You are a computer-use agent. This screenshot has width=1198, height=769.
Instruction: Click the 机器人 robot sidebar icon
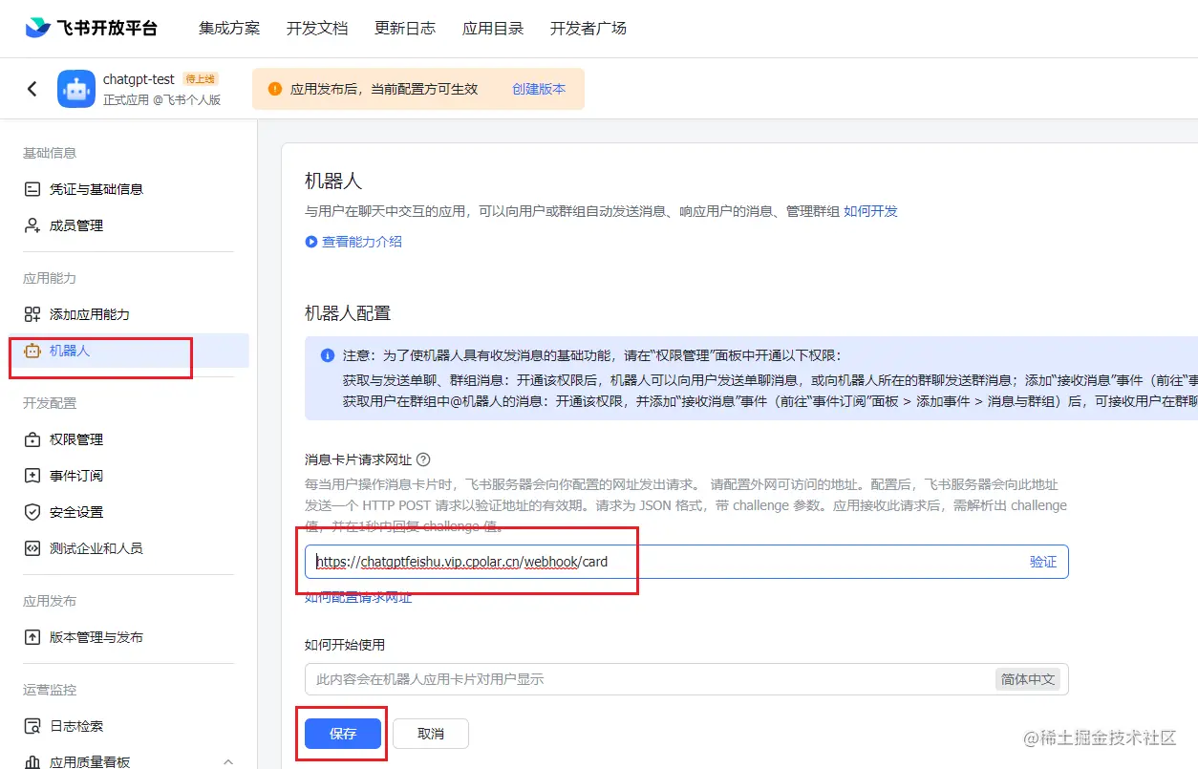pyautogui.click(x=32, y=351)
